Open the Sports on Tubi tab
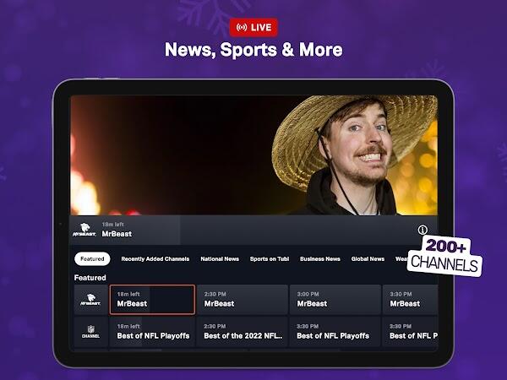Screen dimensions: 507x380 click(270, 259)
